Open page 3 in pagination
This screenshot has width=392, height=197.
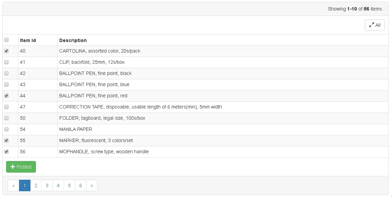click(47, 185)
